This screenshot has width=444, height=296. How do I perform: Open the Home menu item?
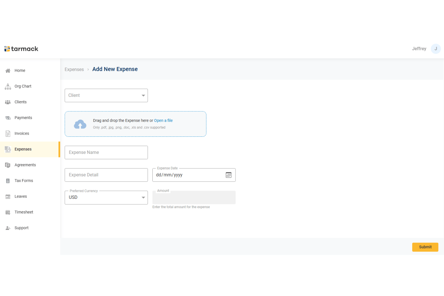pyautogui.click(x=30, y=71)
